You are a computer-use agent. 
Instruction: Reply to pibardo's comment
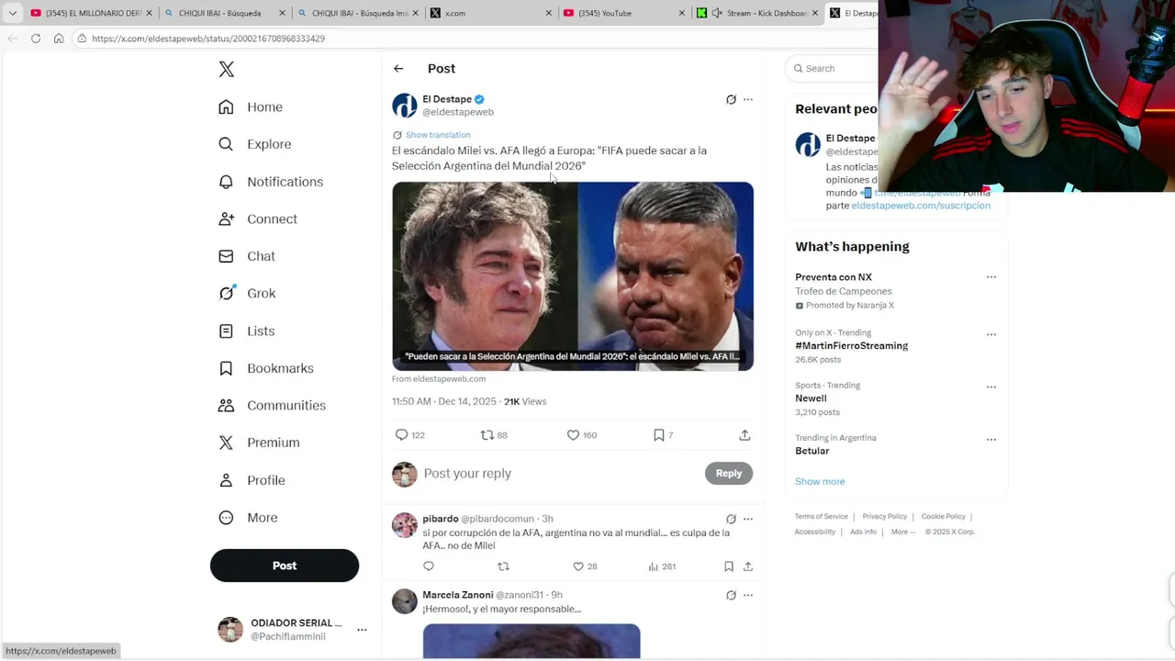[429, 566]
